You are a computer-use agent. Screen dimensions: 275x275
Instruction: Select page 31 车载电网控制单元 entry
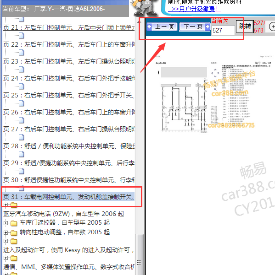[x=69, y=197]
